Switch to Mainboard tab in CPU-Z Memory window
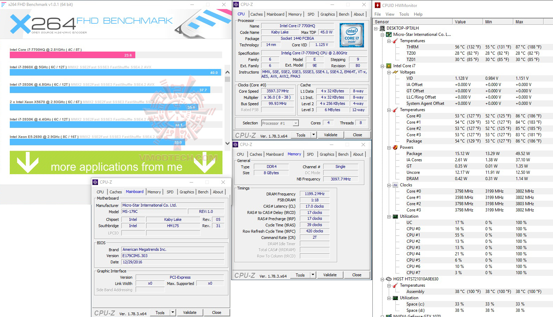 pyautogui.click(x=275, y=154)
